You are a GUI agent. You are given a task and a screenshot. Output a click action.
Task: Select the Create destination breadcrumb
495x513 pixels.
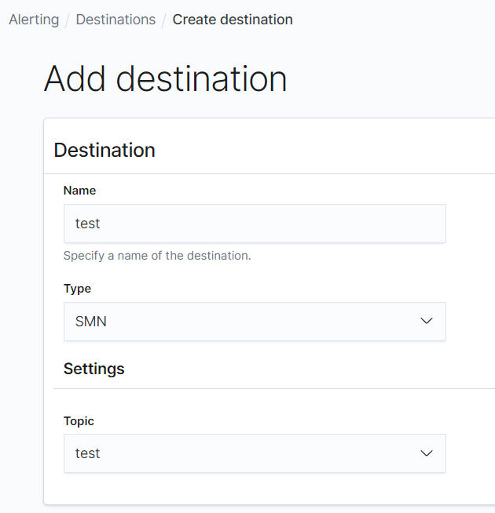click(x=233, y=20)
